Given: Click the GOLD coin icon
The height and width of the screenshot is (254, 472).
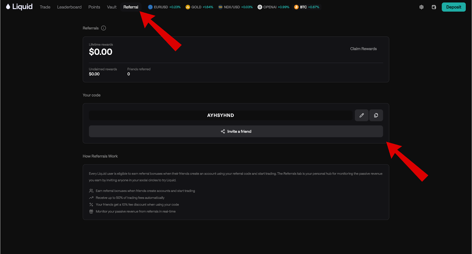Looking at the screenshot, I should (188, 7).
